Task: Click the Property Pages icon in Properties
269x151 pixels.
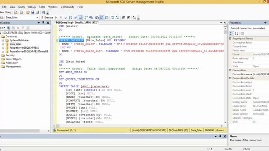Action: [242, 34]
